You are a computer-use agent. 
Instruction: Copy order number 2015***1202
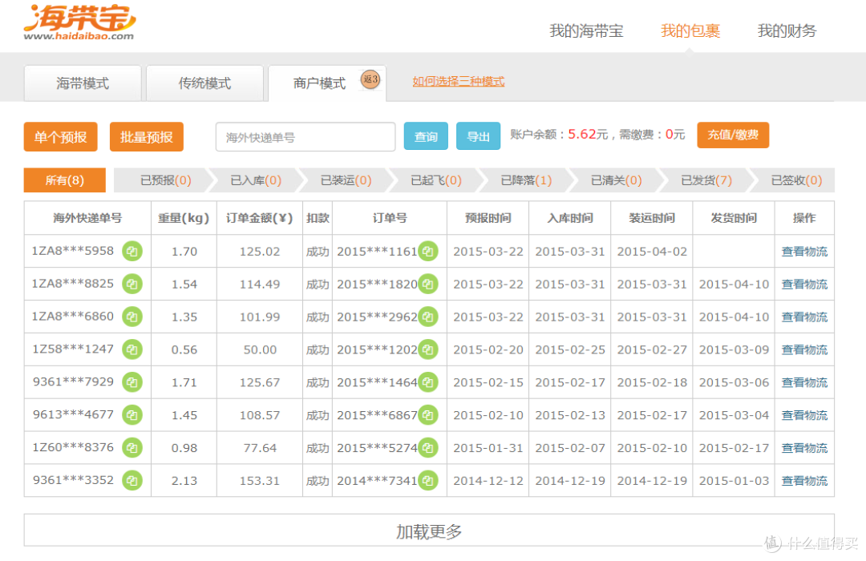428,349
